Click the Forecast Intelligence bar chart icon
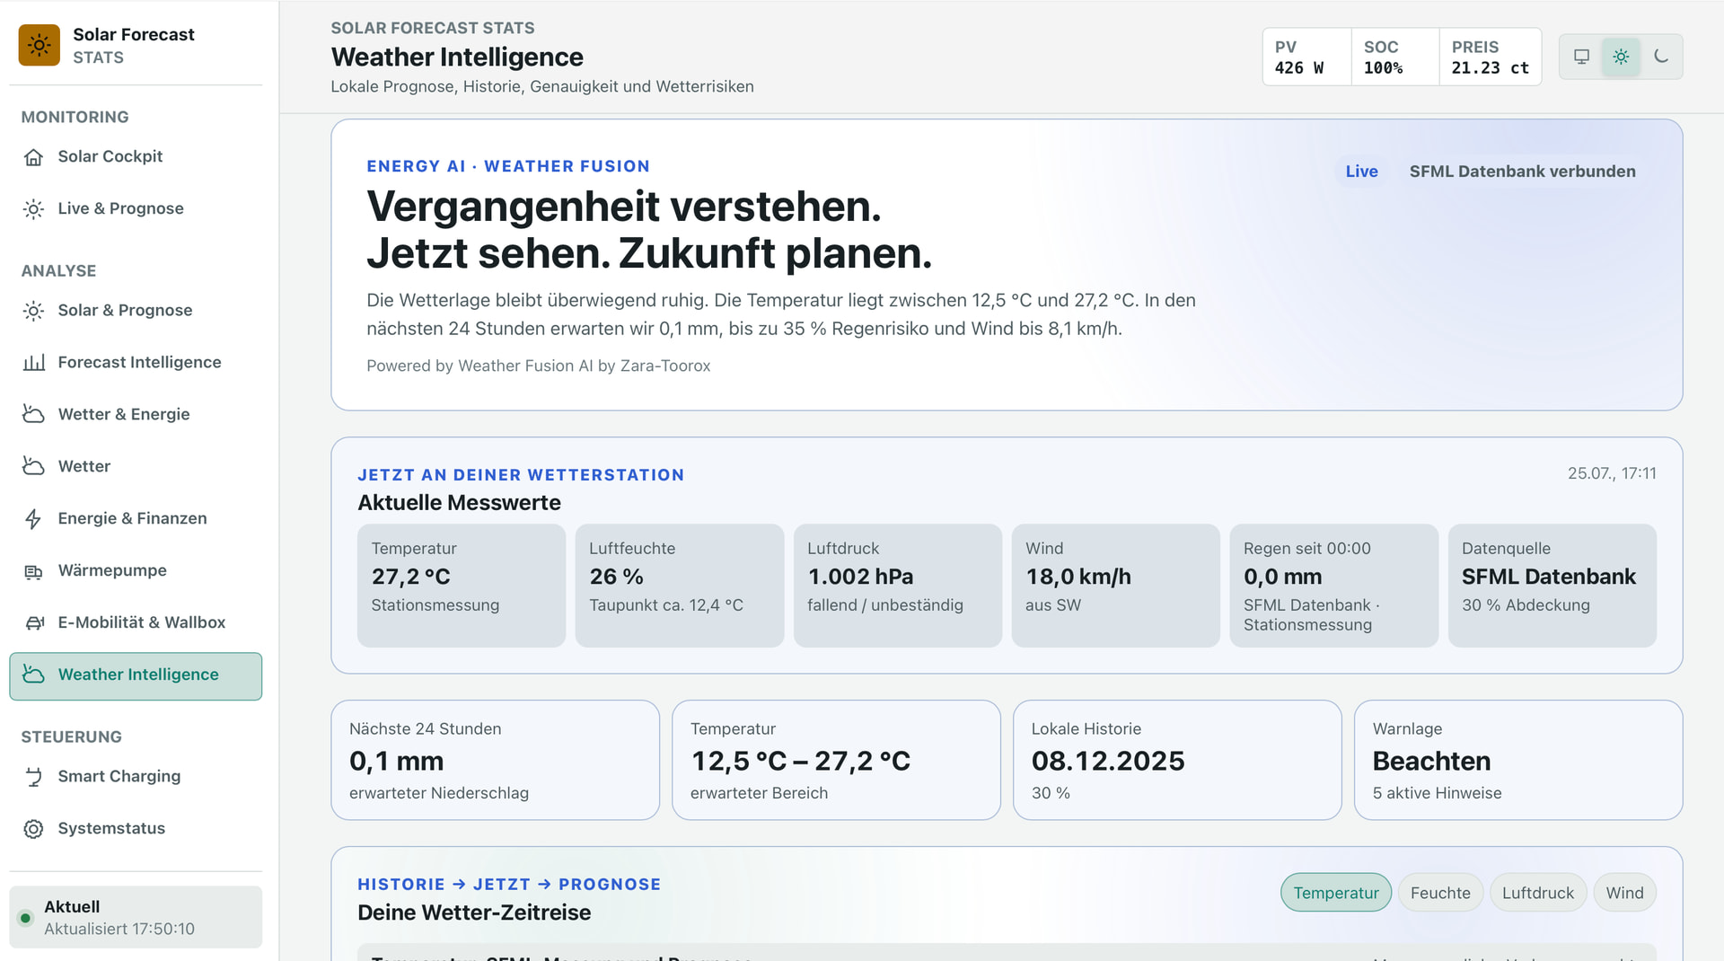 coord(33,363)
